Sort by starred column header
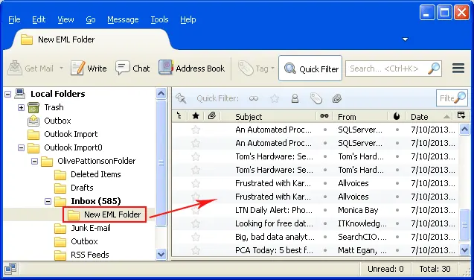This screenshot has width=474, height=280. pos(196,116)
